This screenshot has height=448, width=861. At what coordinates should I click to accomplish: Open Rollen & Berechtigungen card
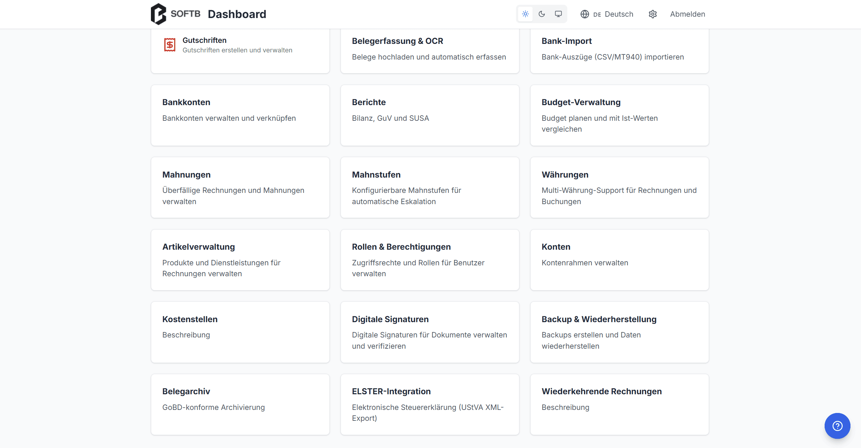point(429,260)
